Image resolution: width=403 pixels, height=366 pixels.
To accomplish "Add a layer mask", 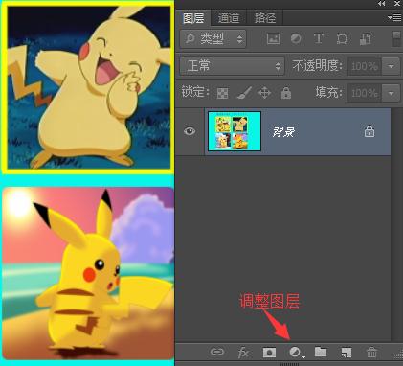I will pos(269,353).
